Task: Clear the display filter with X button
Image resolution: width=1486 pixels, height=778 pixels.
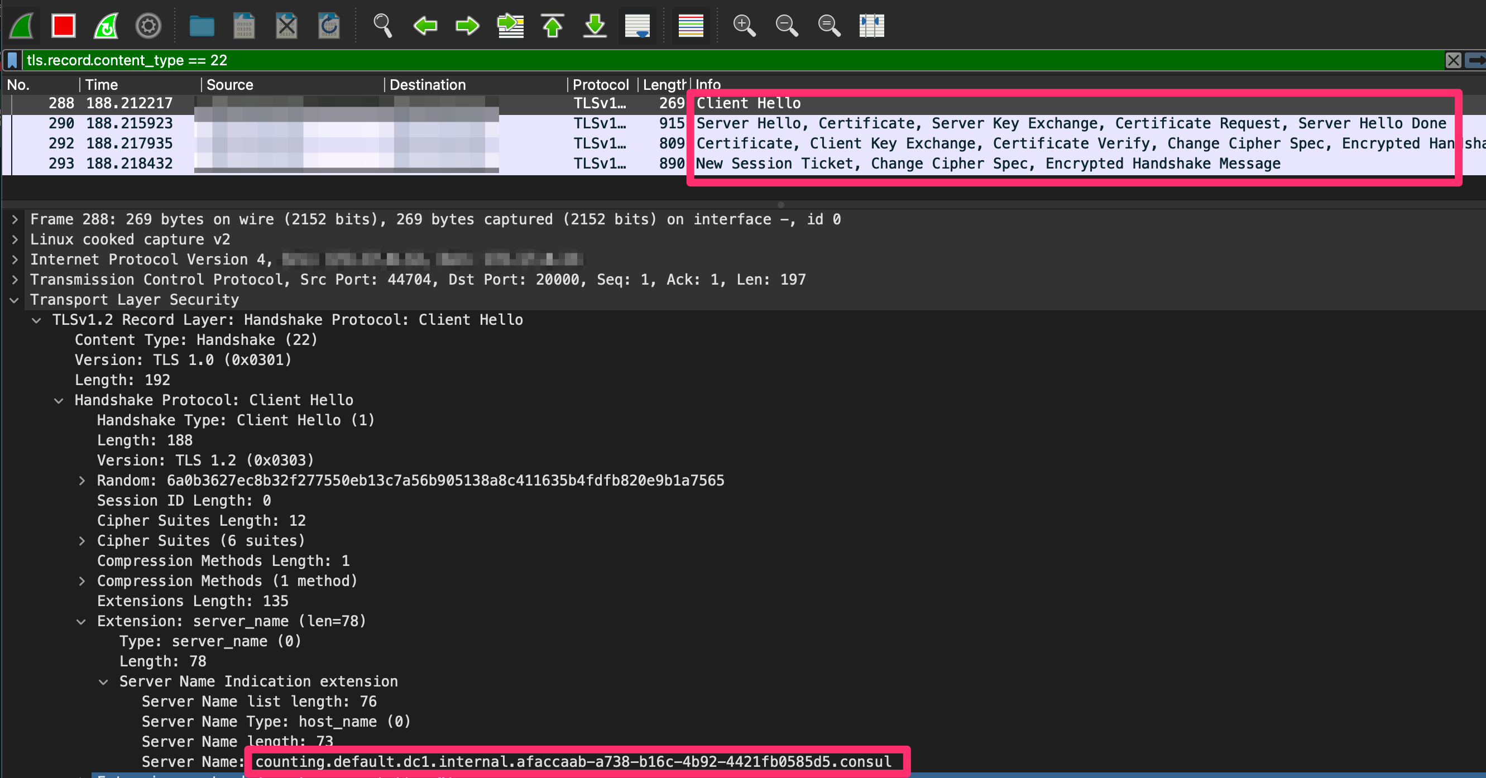Action: [x=1453, y=60]
